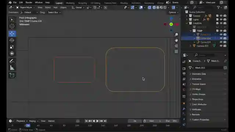235x132 pixels.
Task: Open timeline Playback menu
Action: point(22,121)
